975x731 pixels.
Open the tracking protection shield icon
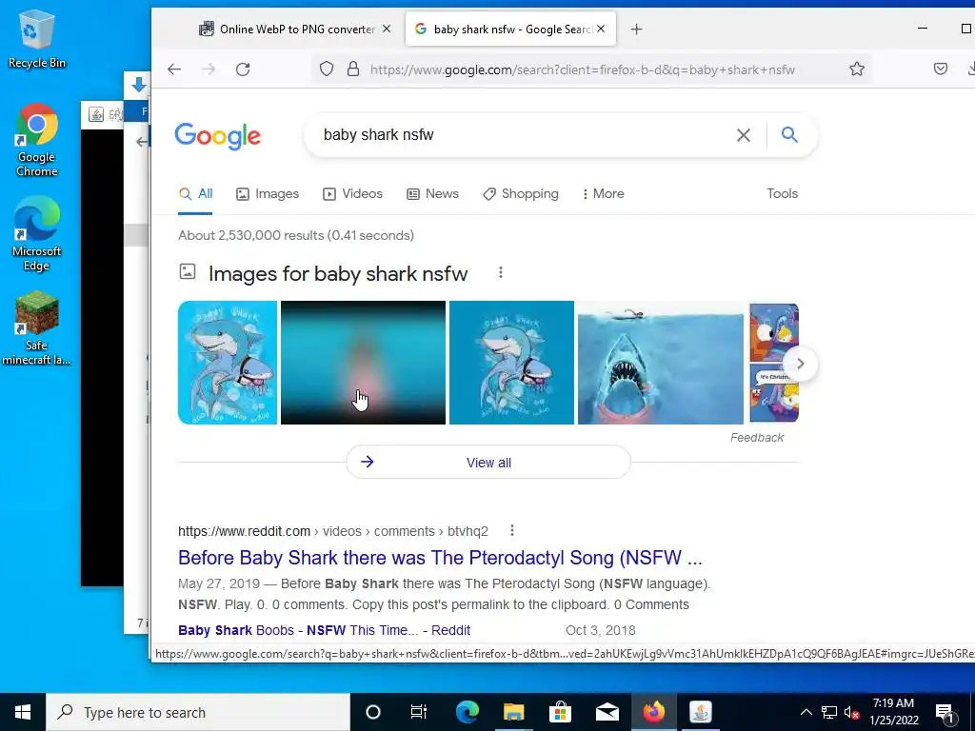click(327, 69)
